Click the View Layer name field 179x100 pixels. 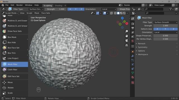coord(162,5)
